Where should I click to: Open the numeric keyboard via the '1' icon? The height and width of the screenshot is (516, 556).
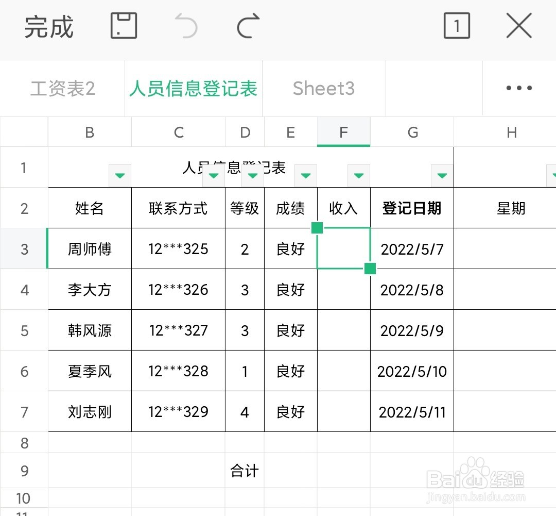pyautogui.click(x=456, y=26)
